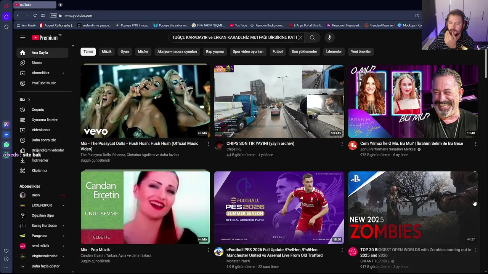This screenshot has height=274, width=488.
Task: Click in the YouTube search field
Action: [x=234, y=37]
